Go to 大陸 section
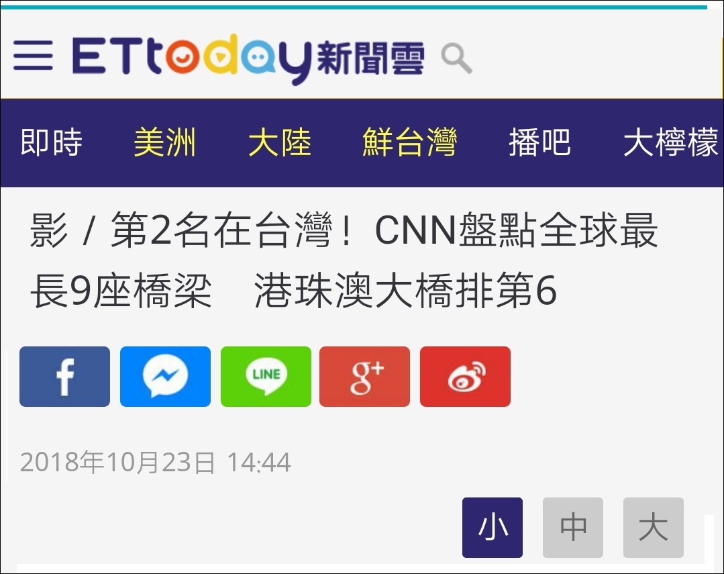Image resolution: width=724 pixels, height=574 pixels. point(279,142)
